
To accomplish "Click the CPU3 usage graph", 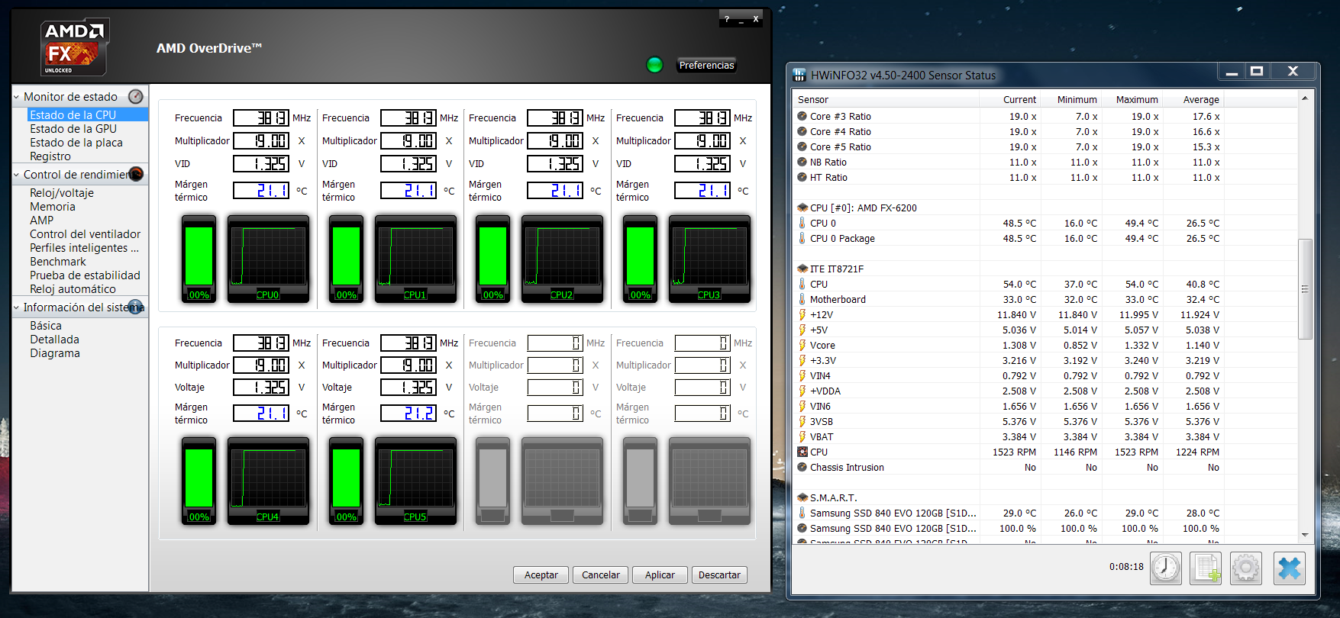I will tap(709, 259).
